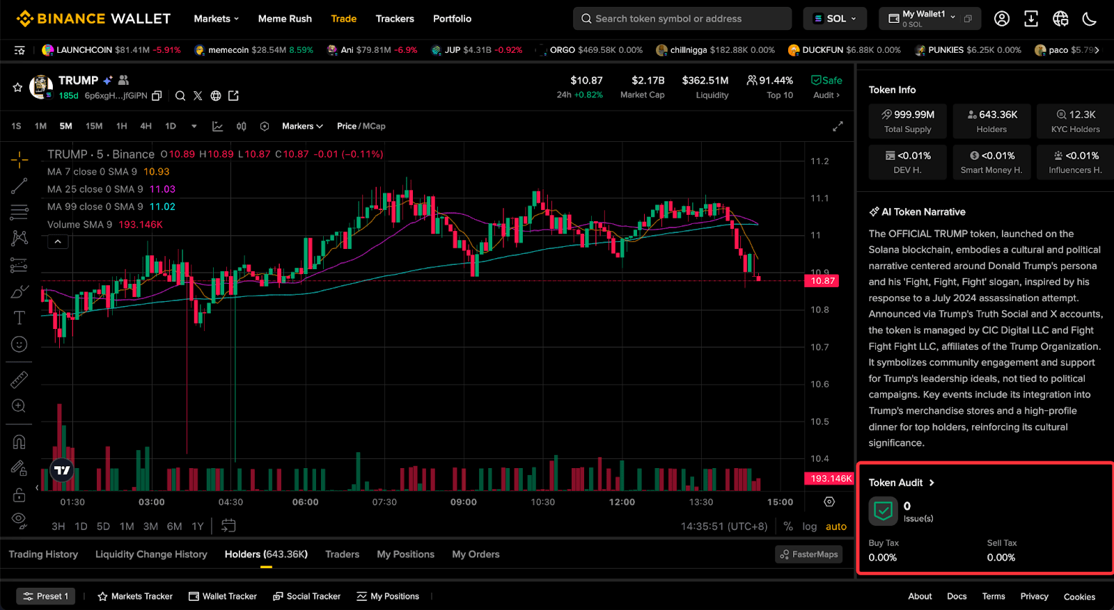The width and height of the screenshot is (1114, 610).
Task: Open the Markets menu dropdown
Action: 216,19
